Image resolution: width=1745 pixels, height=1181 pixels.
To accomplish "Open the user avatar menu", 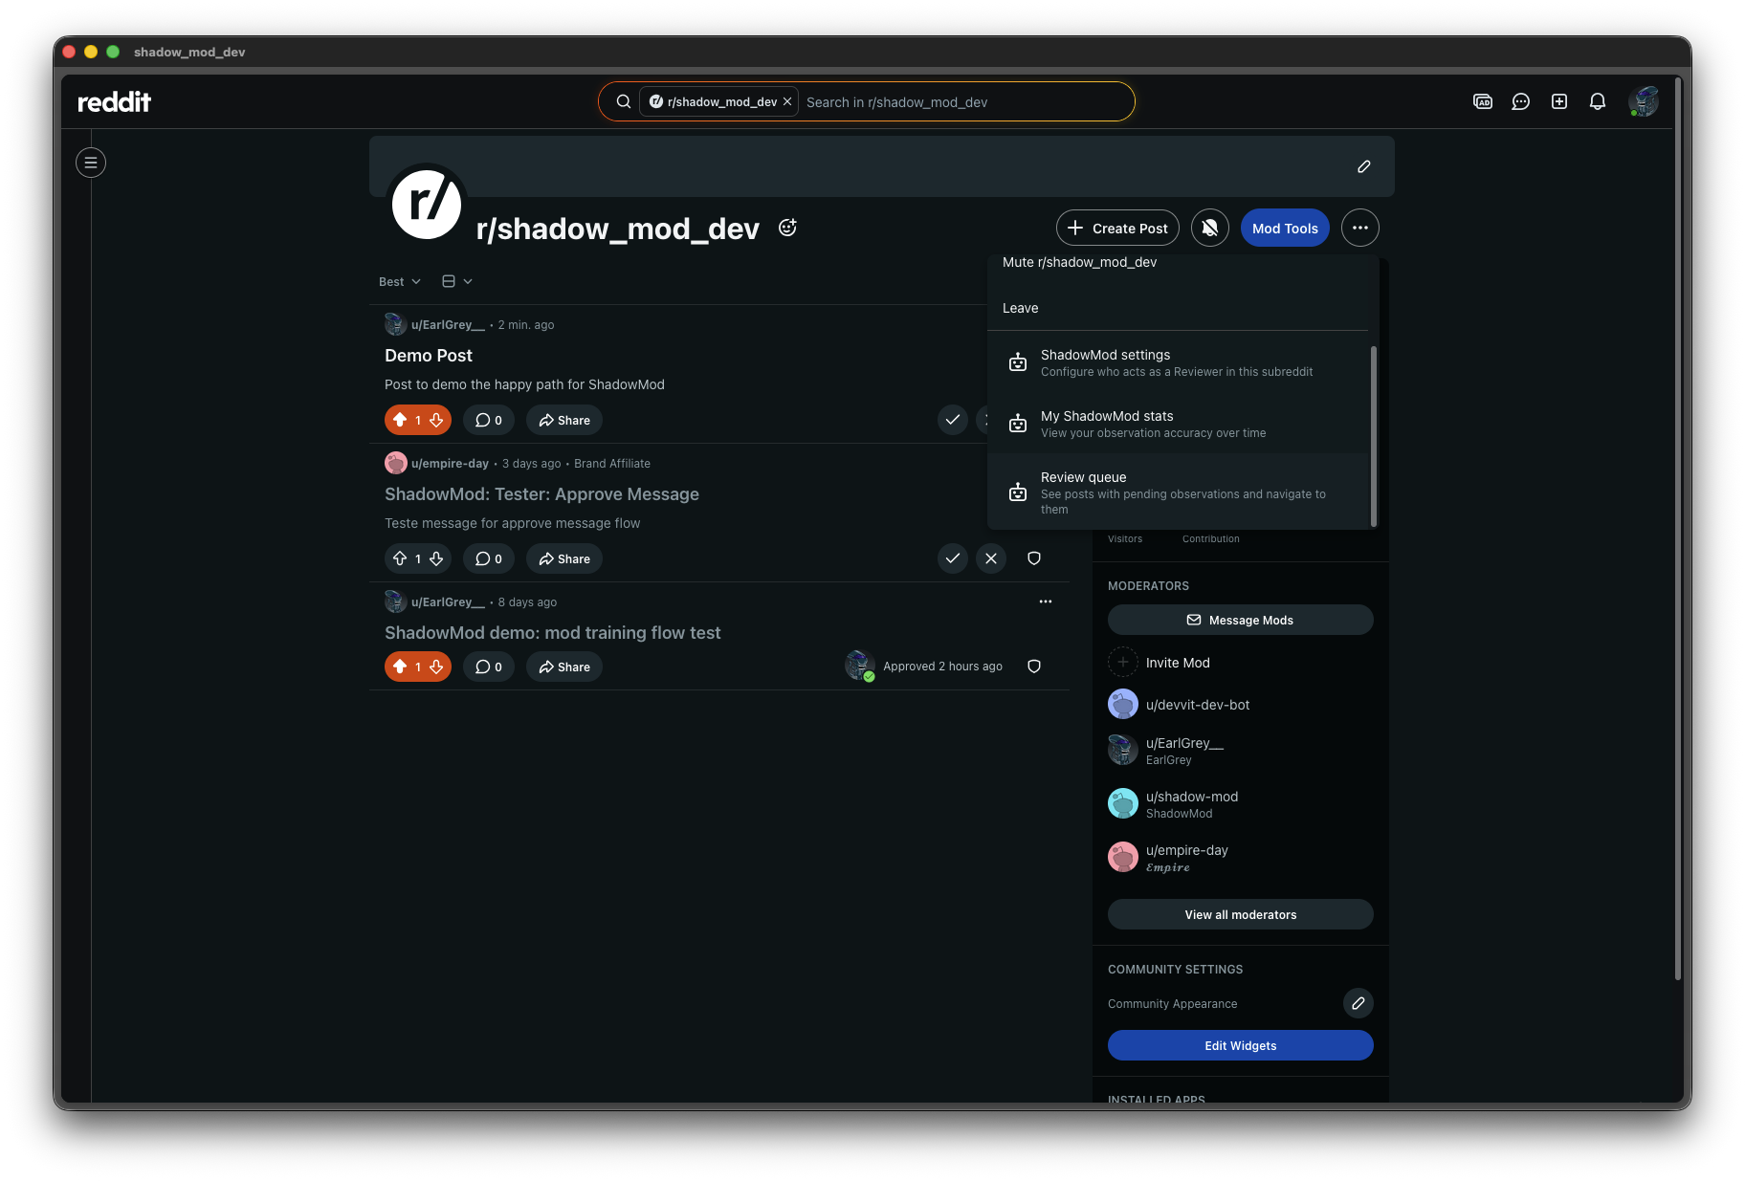I will pos(1644,101).
